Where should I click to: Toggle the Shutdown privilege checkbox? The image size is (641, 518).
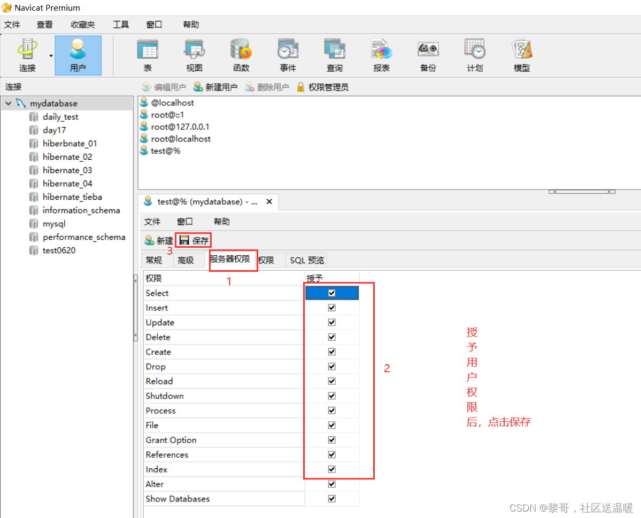click(331, 396)
